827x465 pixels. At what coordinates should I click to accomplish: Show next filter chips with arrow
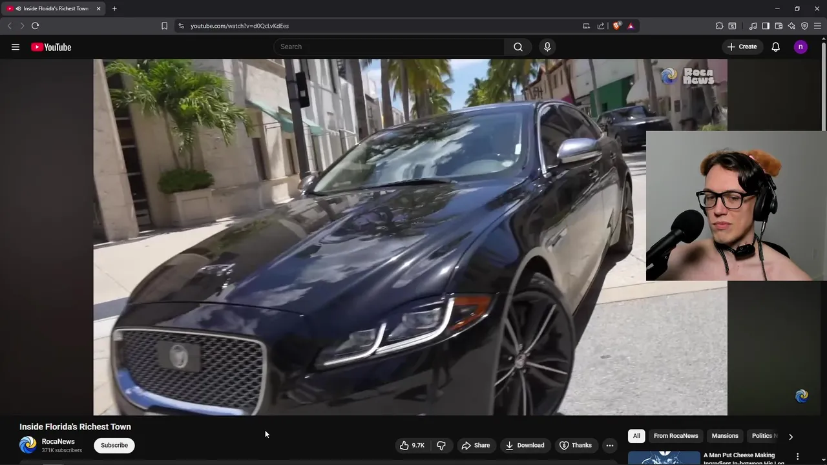[x=790, y=437]
